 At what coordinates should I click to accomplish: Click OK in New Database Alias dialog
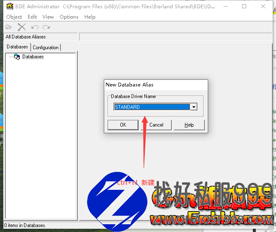click(123, 125)
